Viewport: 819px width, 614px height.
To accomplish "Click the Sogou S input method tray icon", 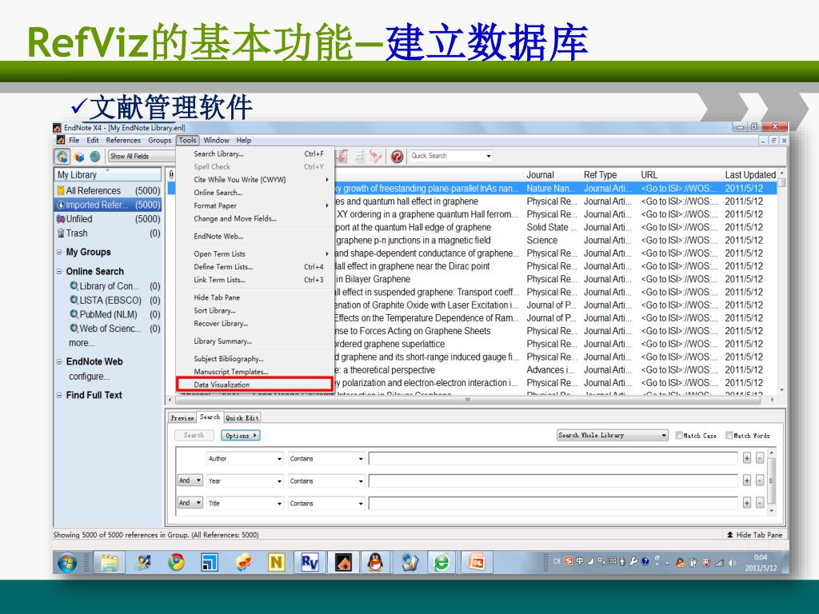I will (569, 561).
